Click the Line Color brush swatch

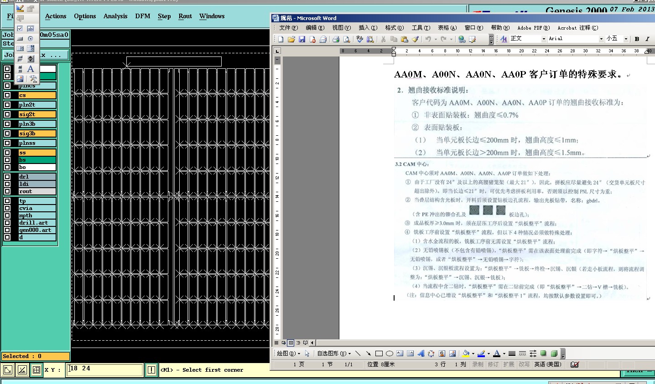coord(481,353)
